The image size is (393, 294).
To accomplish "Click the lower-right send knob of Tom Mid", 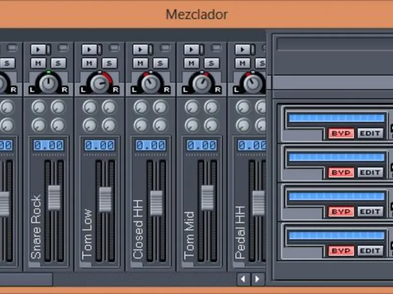I will [x=212, y=125].
